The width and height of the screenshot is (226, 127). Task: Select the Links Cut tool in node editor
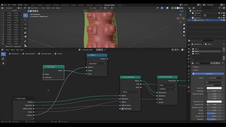point(3,64)
